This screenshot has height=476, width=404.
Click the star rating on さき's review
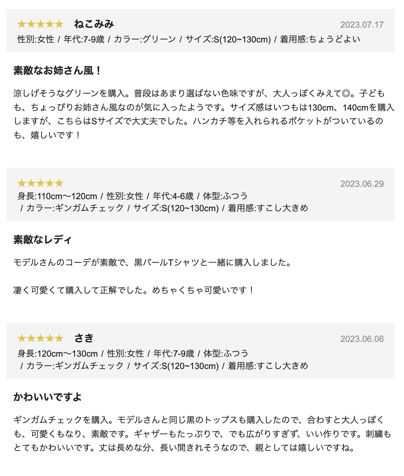point(40,338)
